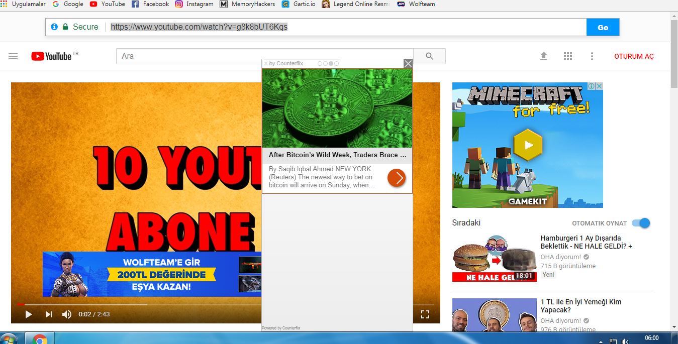Open the Instagram bookmark
This screenshot has width=678, height=344.
(x=195, y=4)
